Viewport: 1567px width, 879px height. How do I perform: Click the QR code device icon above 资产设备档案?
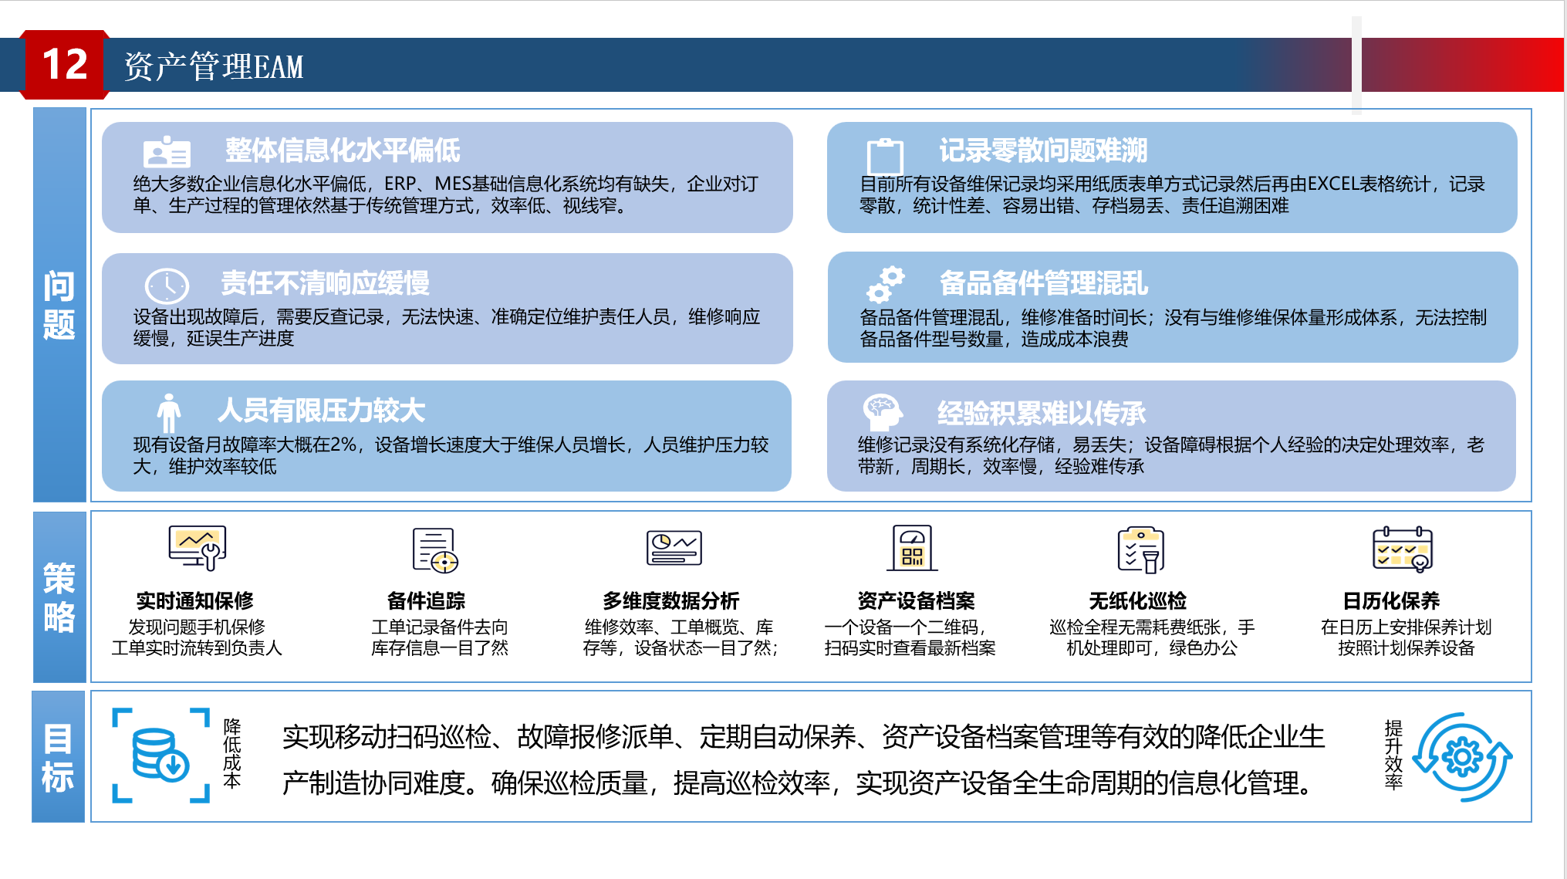[912, 548]
